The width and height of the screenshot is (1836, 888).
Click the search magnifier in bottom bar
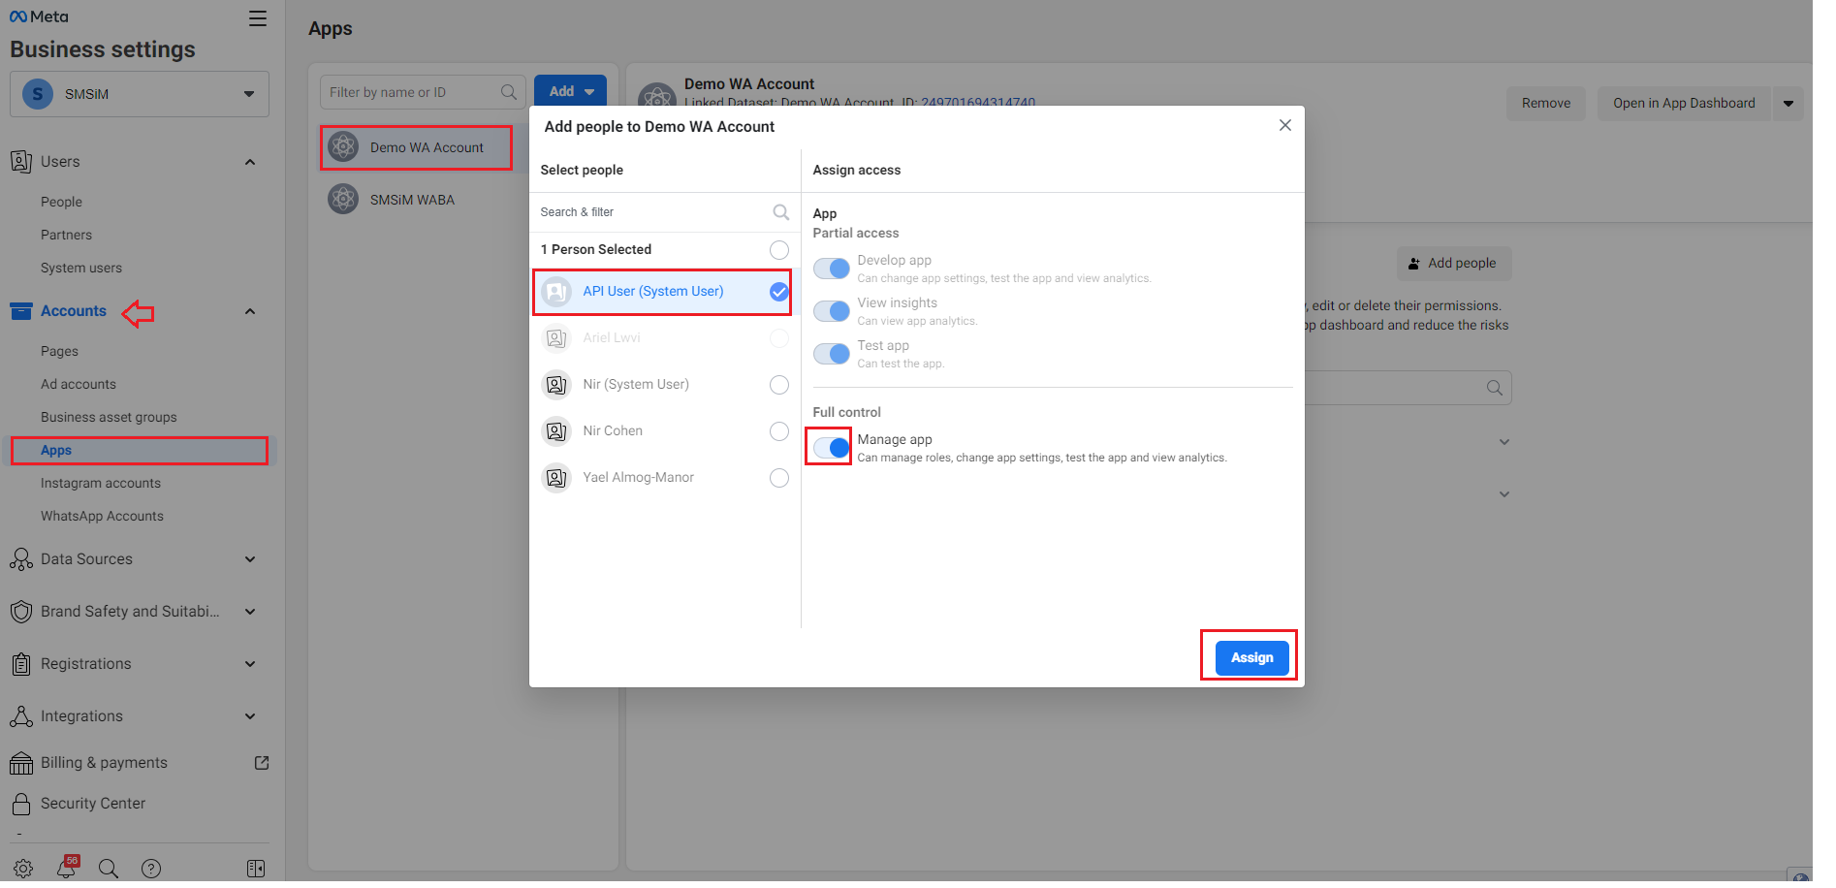tap(109, 869)
